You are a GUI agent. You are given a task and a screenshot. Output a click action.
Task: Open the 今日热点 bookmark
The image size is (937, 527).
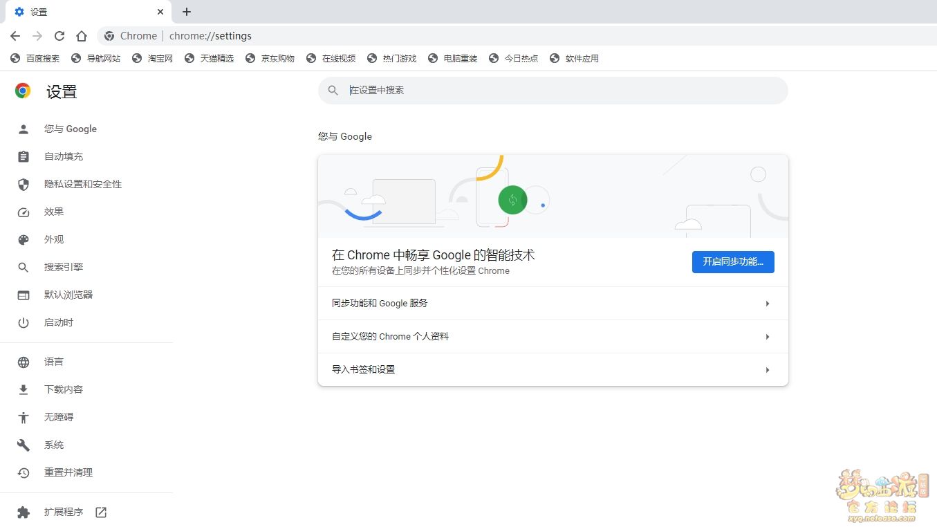tap(514, 58)
